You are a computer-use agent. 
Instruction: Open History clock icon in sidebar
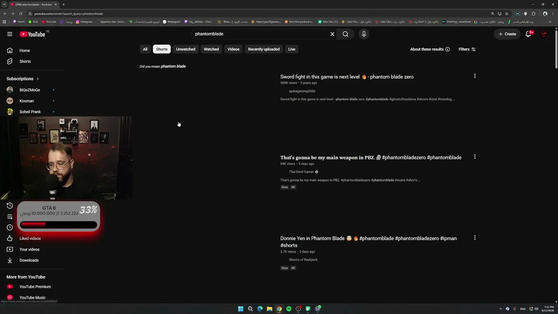coord(10,206)
